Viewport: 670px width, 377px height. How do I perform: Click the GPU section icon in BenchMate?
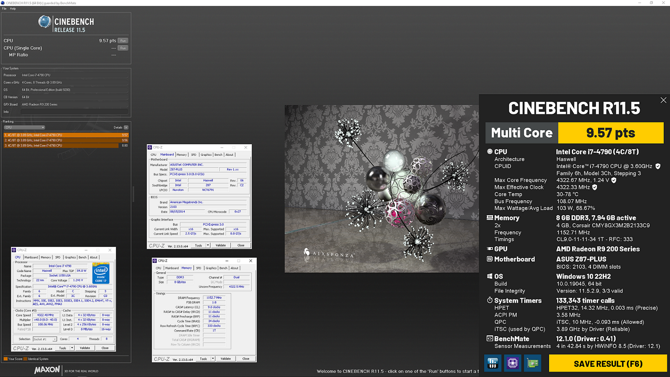489,249
